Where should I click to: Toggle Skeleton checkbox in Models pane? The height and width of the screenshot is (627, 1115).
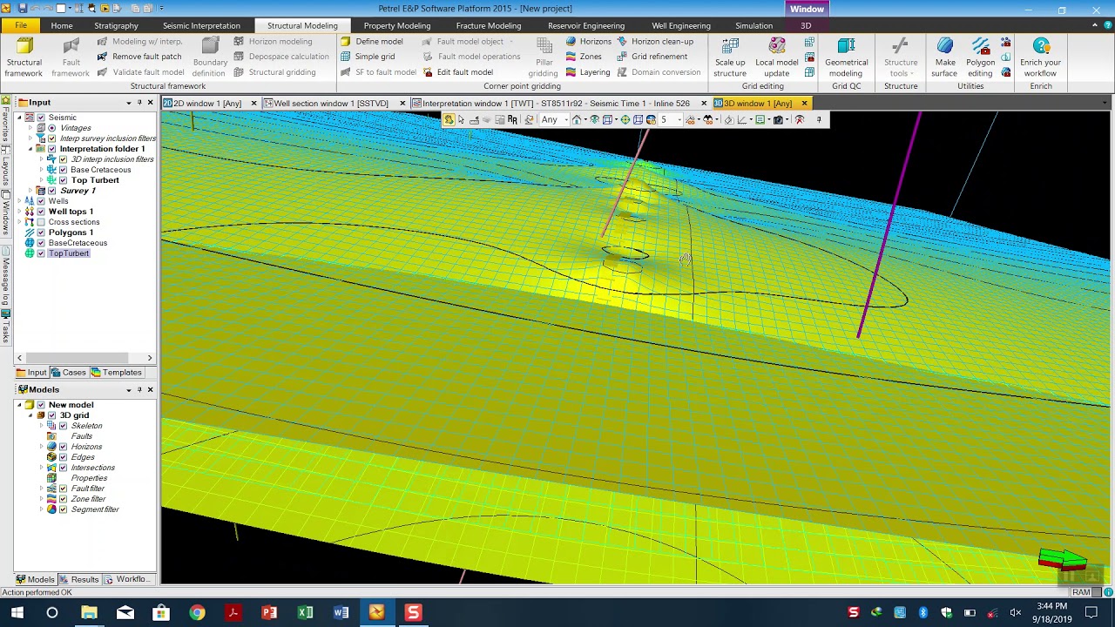click(x=63, y=426)
